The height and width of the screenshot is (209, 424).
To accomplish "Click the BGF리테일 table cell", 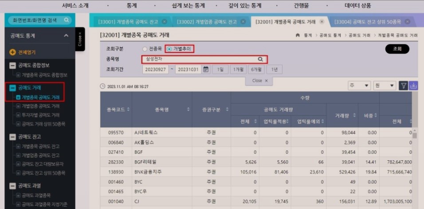I will click(162, 162).
